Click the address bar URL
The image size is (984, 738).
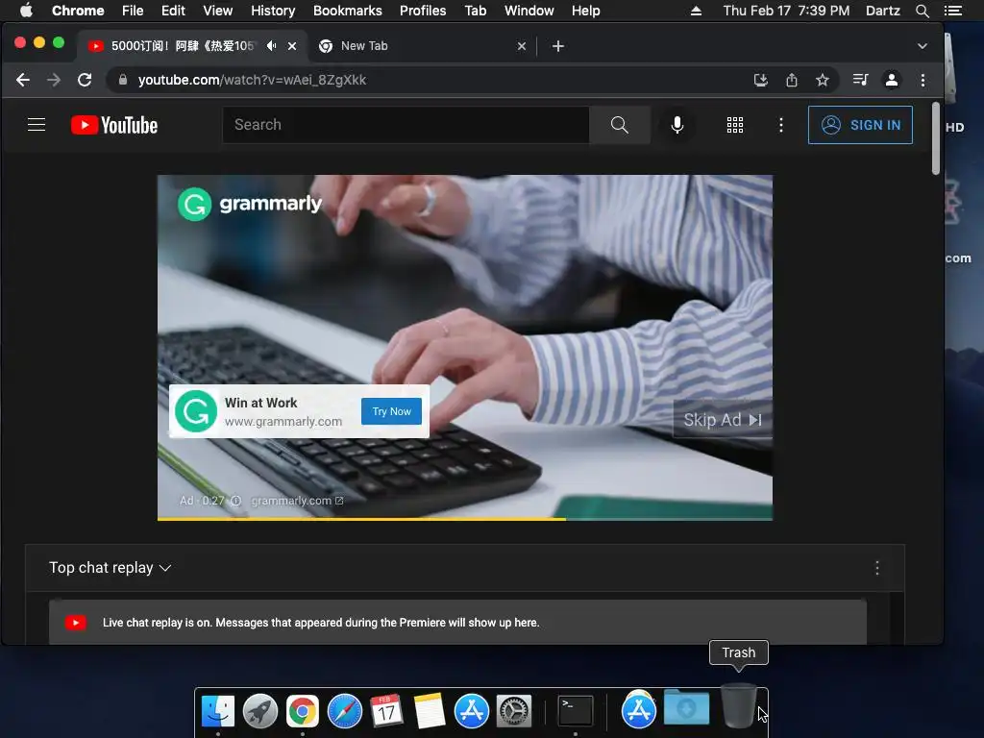252,80
